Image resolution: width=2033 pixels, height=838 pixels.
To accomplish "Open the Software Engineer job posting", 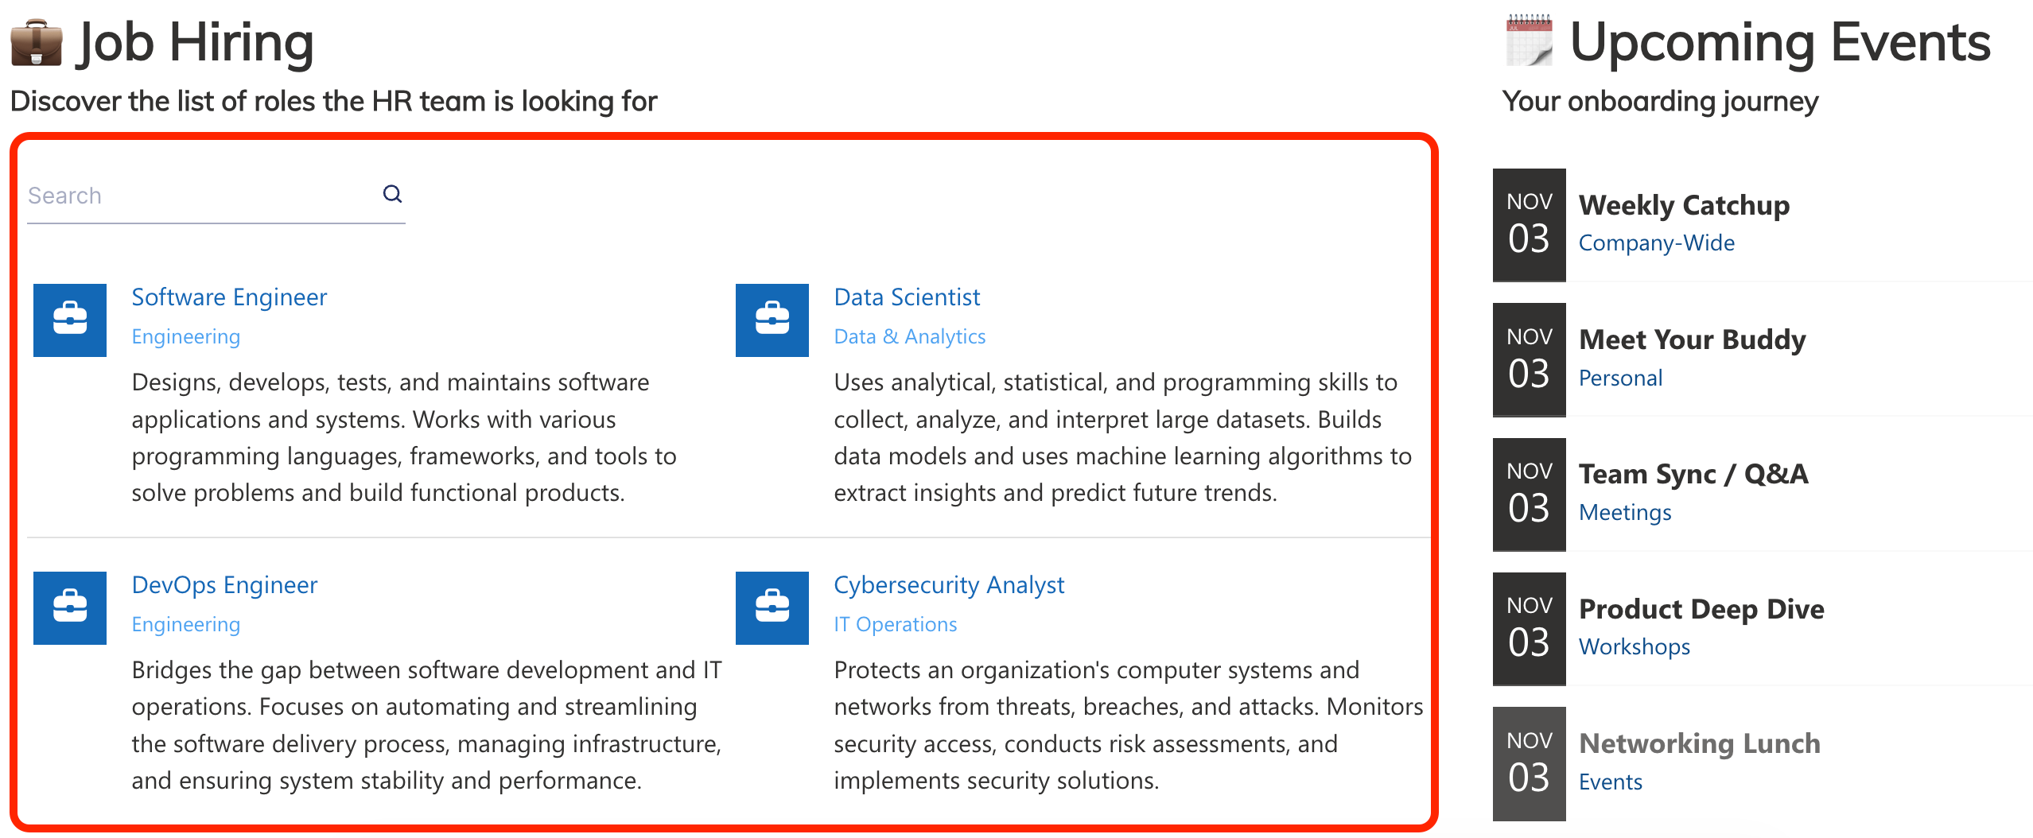I will coord(229,297).
